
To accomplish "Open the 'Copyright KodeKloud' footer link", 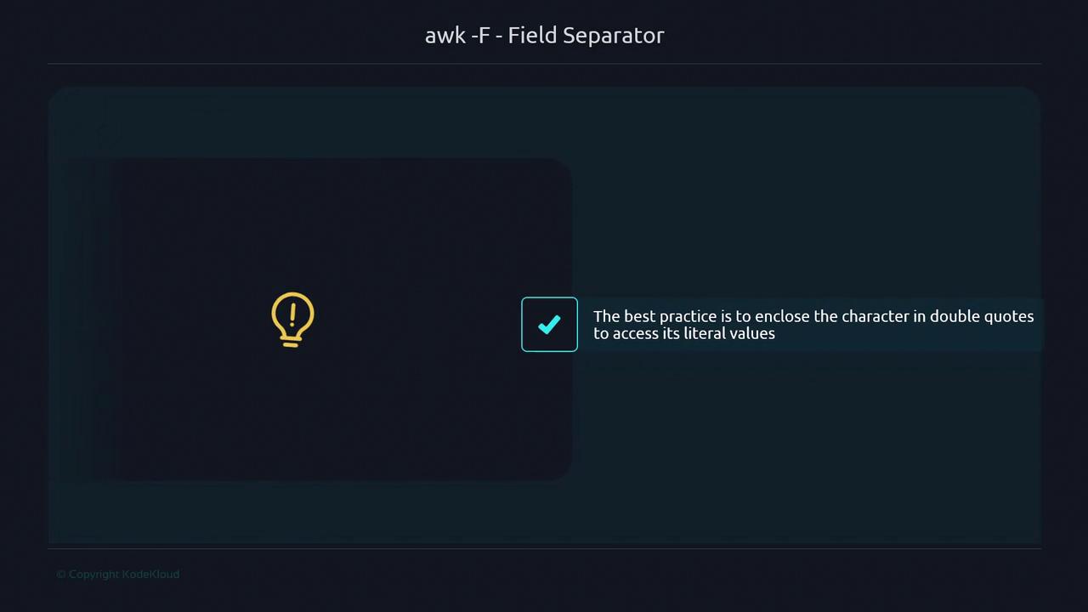I will (x=118, y=575).
